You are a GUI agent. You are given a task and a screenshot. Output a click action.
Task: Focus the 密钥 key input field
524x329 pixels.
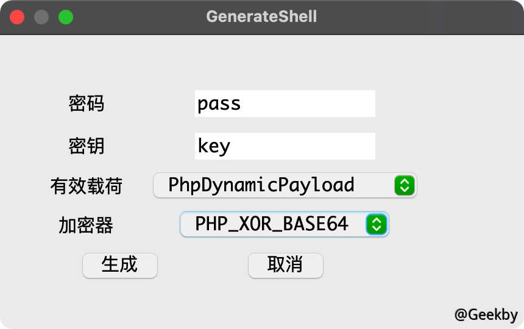pyautogui.click(x=285, y=146)
